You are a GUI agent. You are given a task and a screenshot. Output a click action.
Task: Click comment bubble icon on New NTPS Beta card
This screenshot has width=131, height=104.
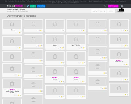tap(79, 48)
